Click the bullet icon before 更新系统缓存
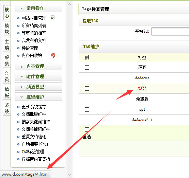189x178 pixels. tap(18, 107)
